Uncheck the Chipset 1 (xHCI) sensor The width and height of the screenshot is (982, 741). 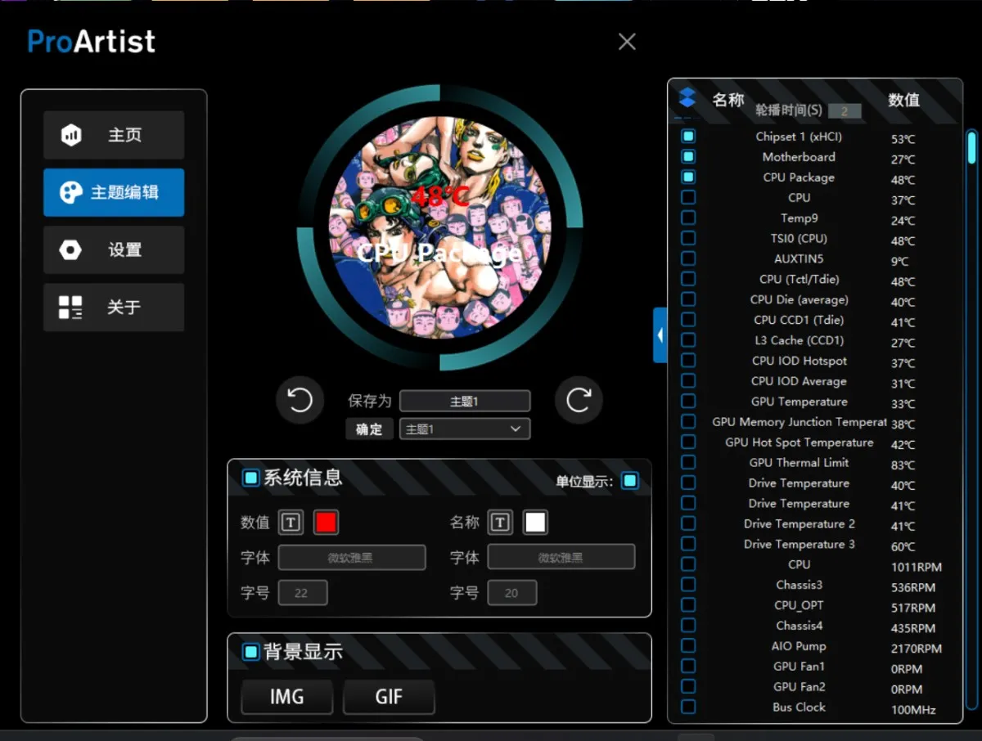[688, 136]
